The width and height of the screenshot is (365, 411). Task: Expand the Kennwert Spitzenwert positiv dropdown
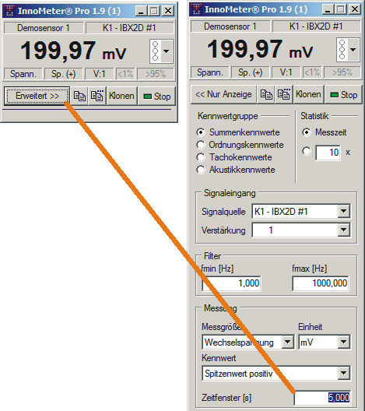pos(344,374)
